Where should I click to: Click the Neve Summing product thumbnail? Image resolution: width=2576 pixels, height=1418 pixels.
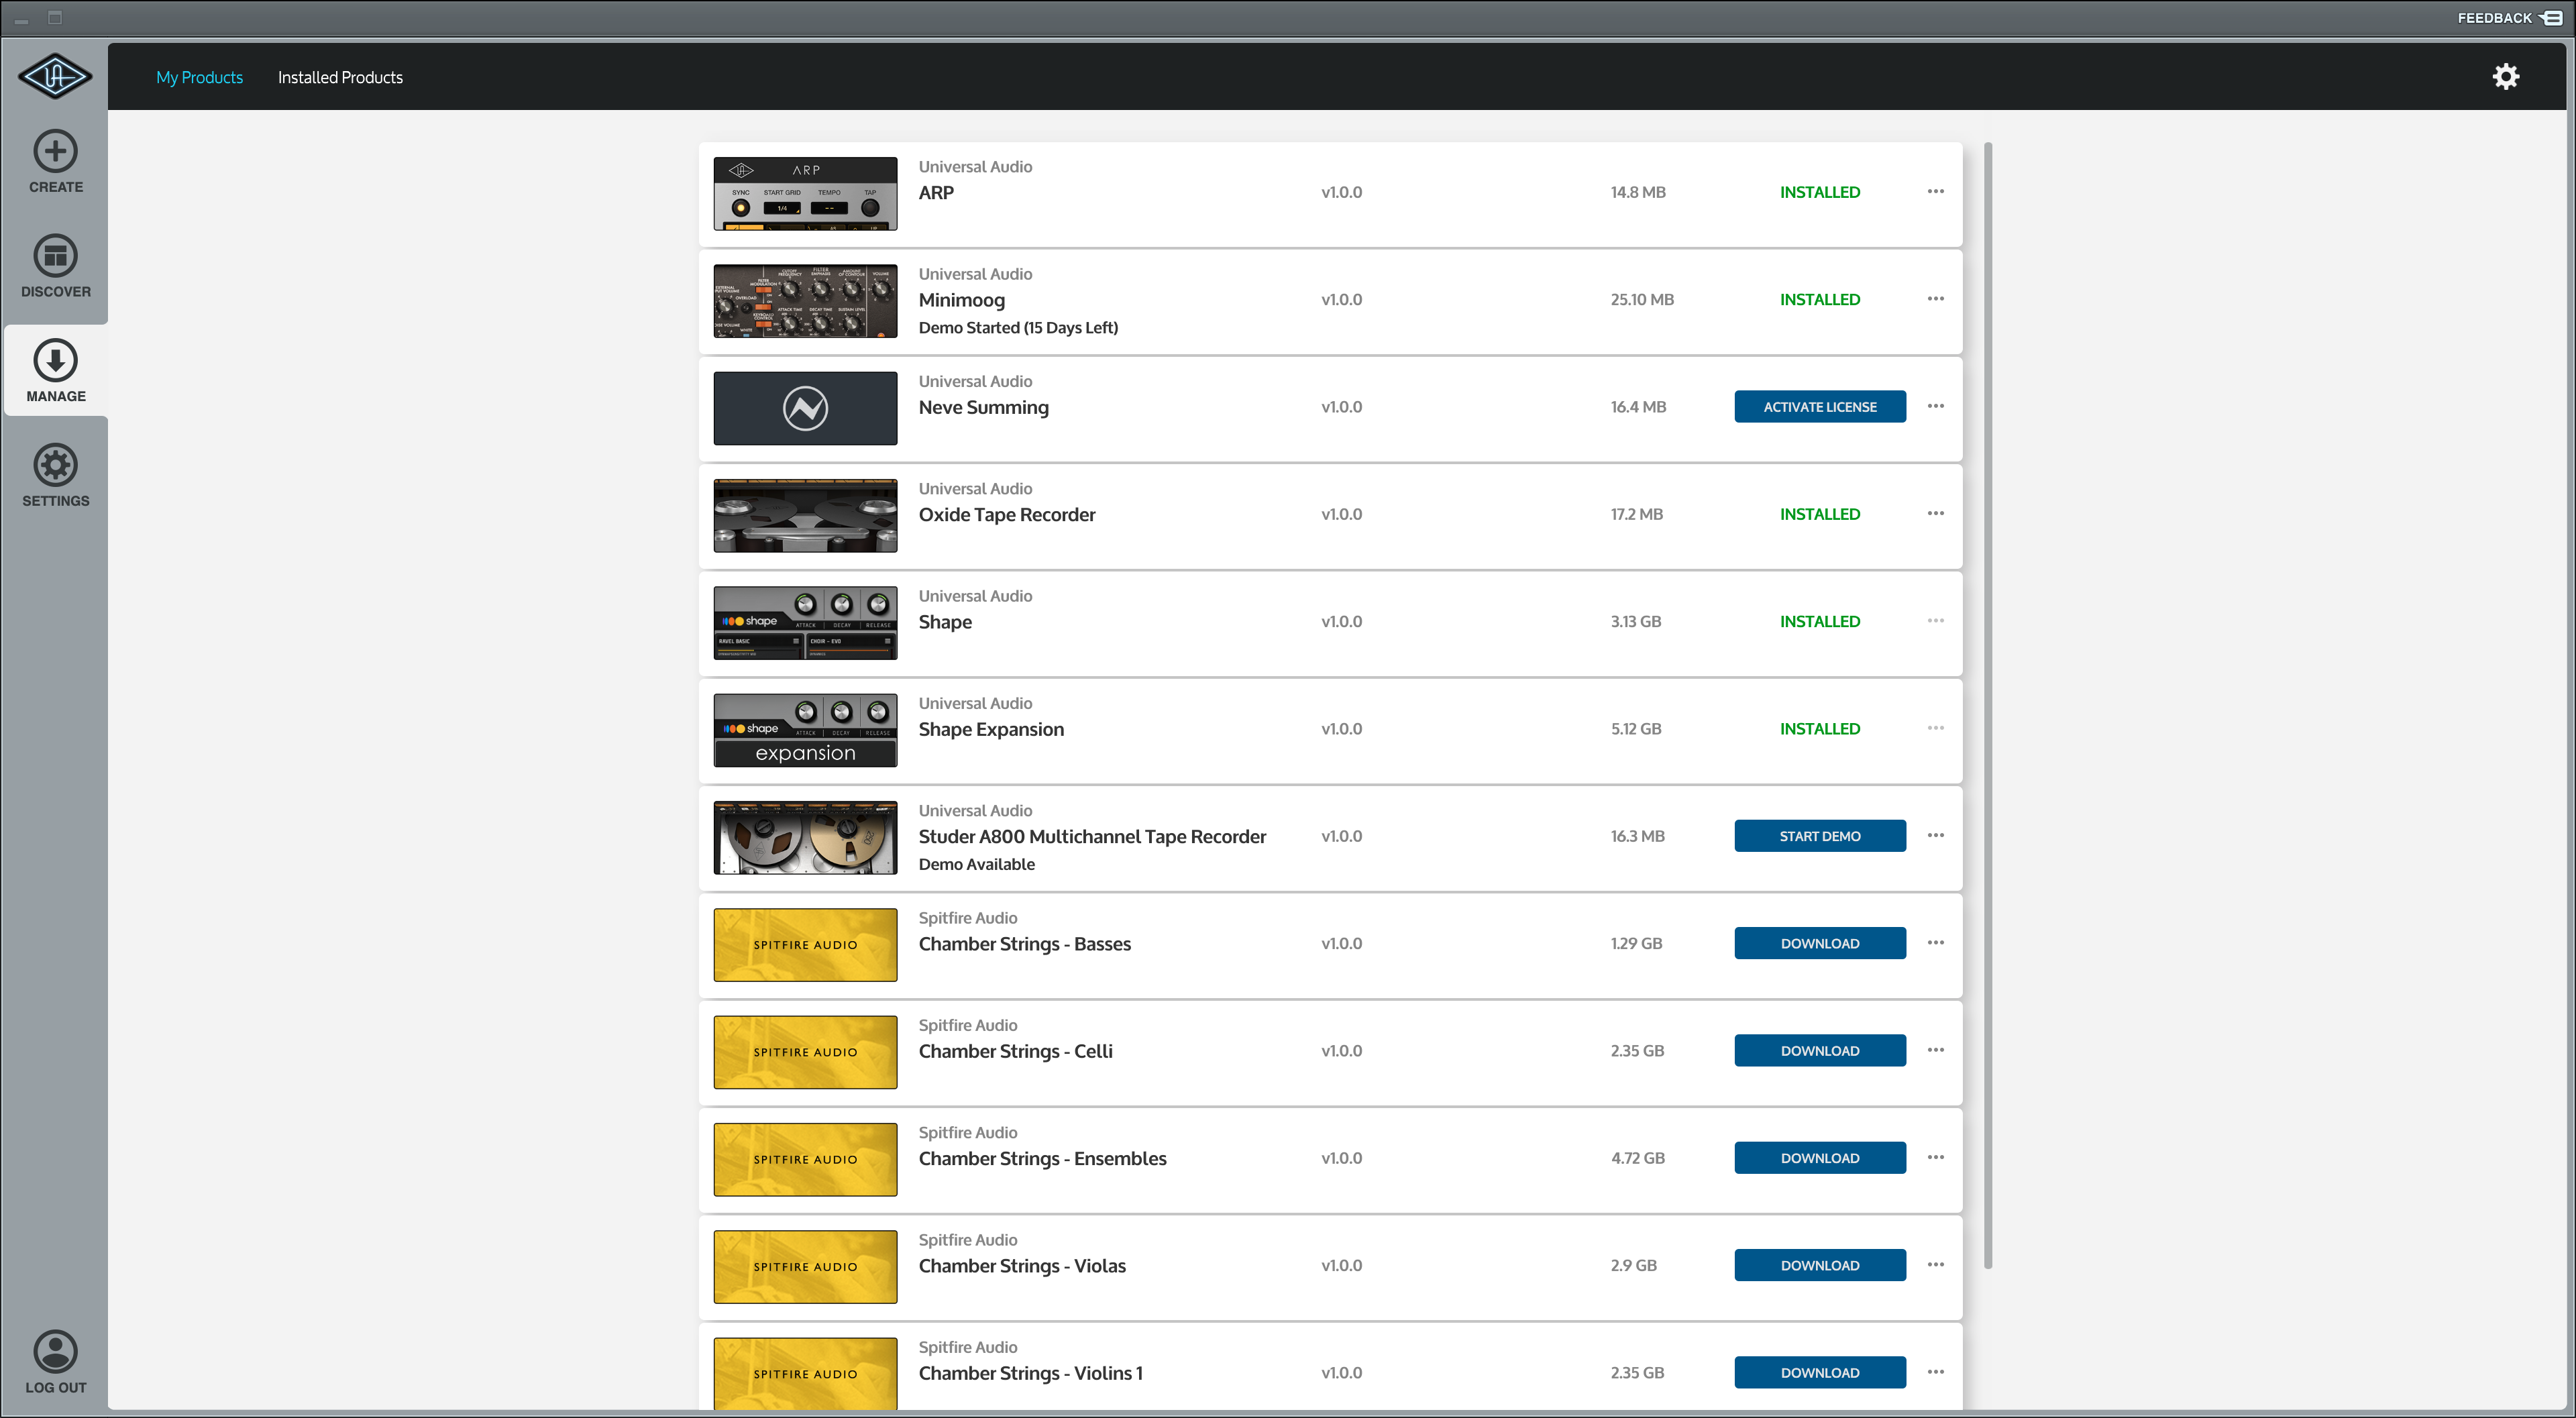pyautogui.click(x=805, y=408)
